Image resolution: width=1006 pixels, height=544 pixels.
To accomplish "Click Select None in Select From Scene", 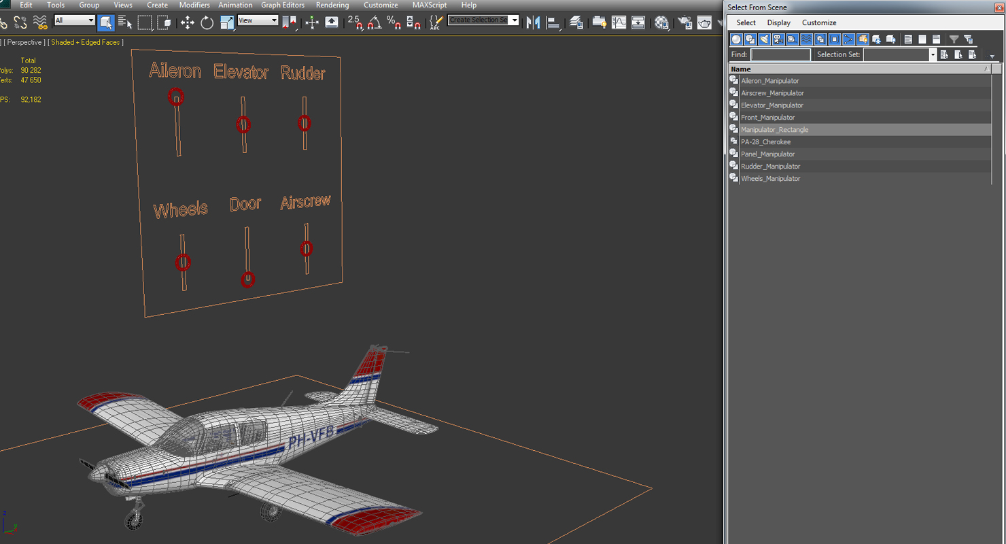I will click(x=922, y=39).
